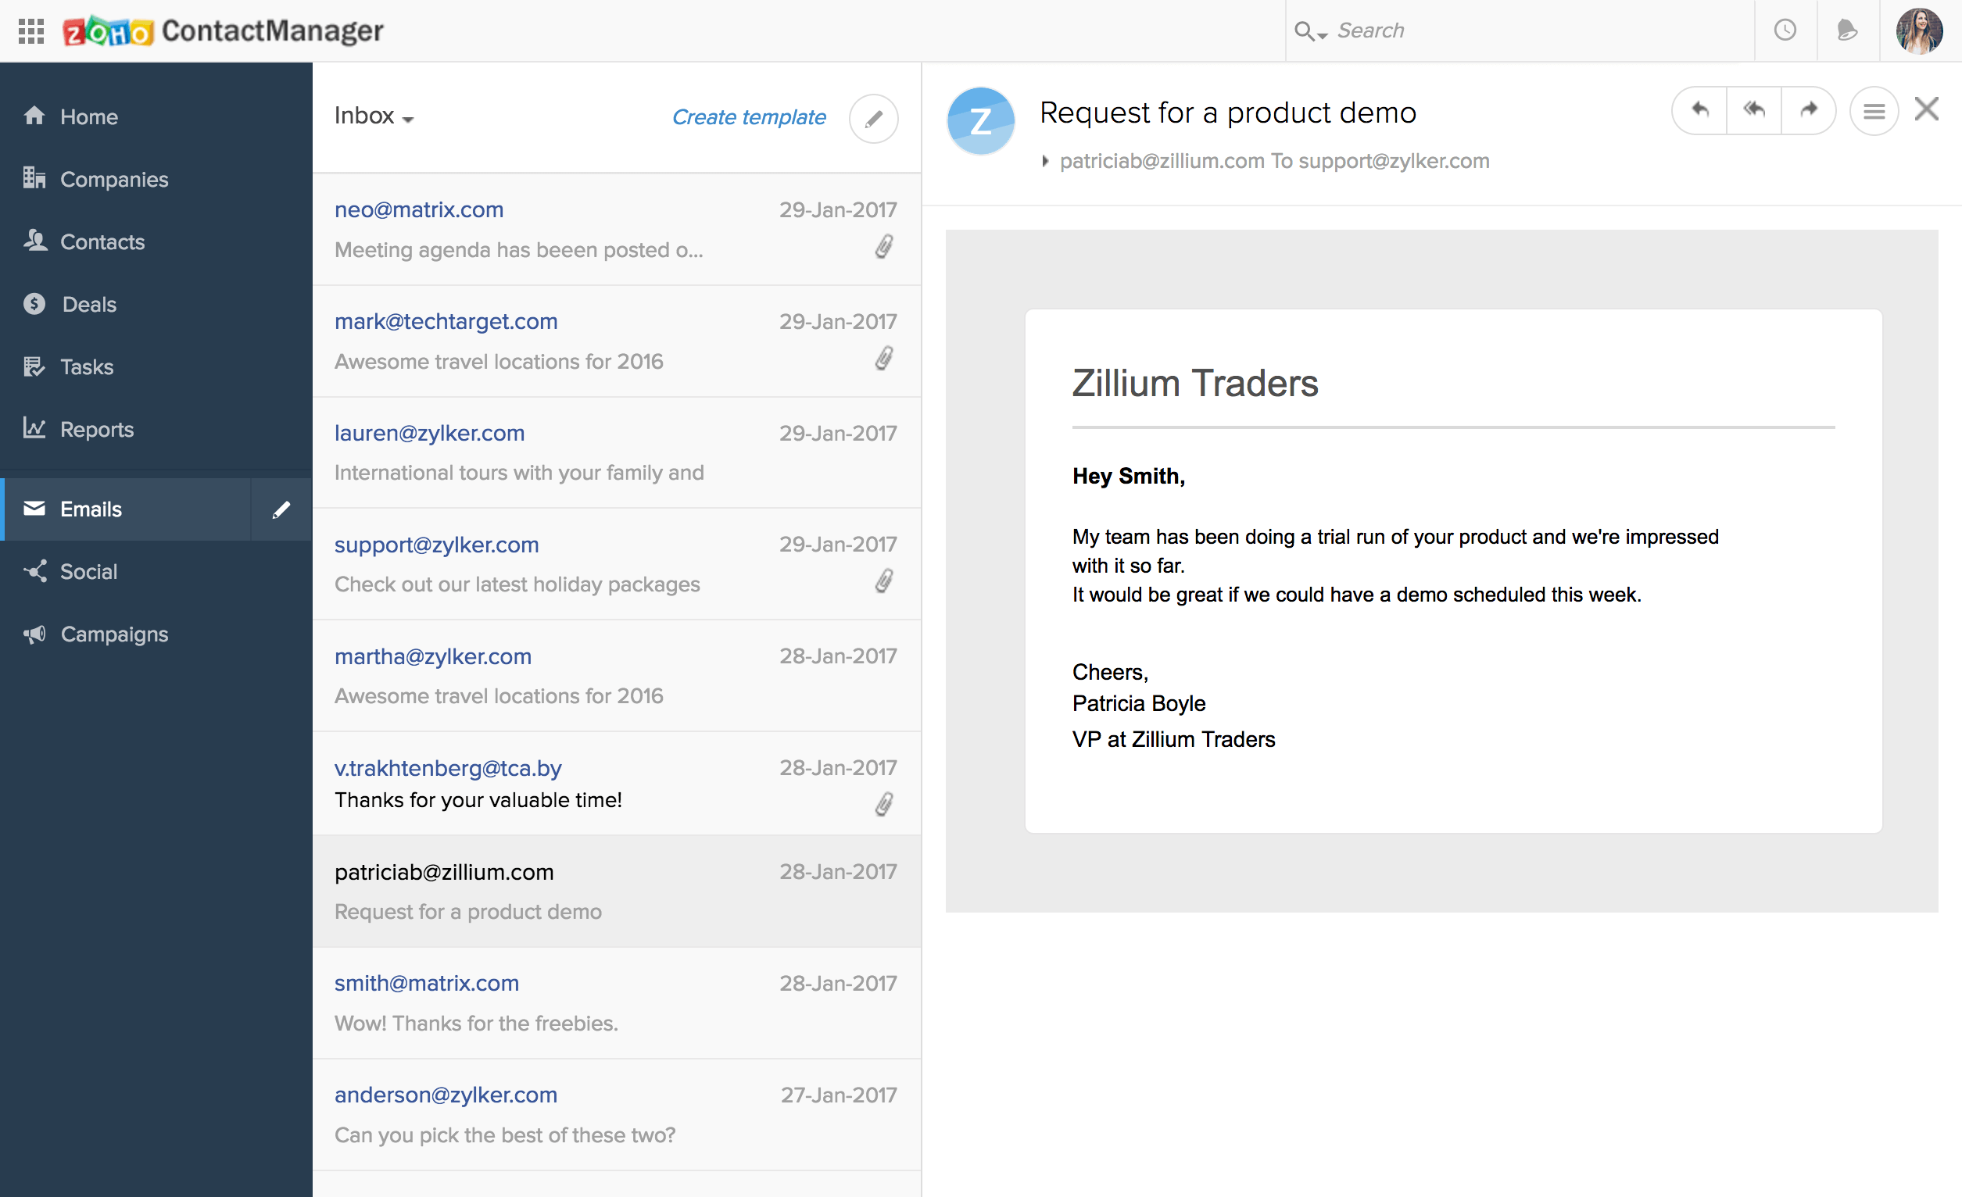The height and width of the screenshot is (1197, 1962).
Task: Click the pencil icon beside Emails
Action: tap(281, 509)
